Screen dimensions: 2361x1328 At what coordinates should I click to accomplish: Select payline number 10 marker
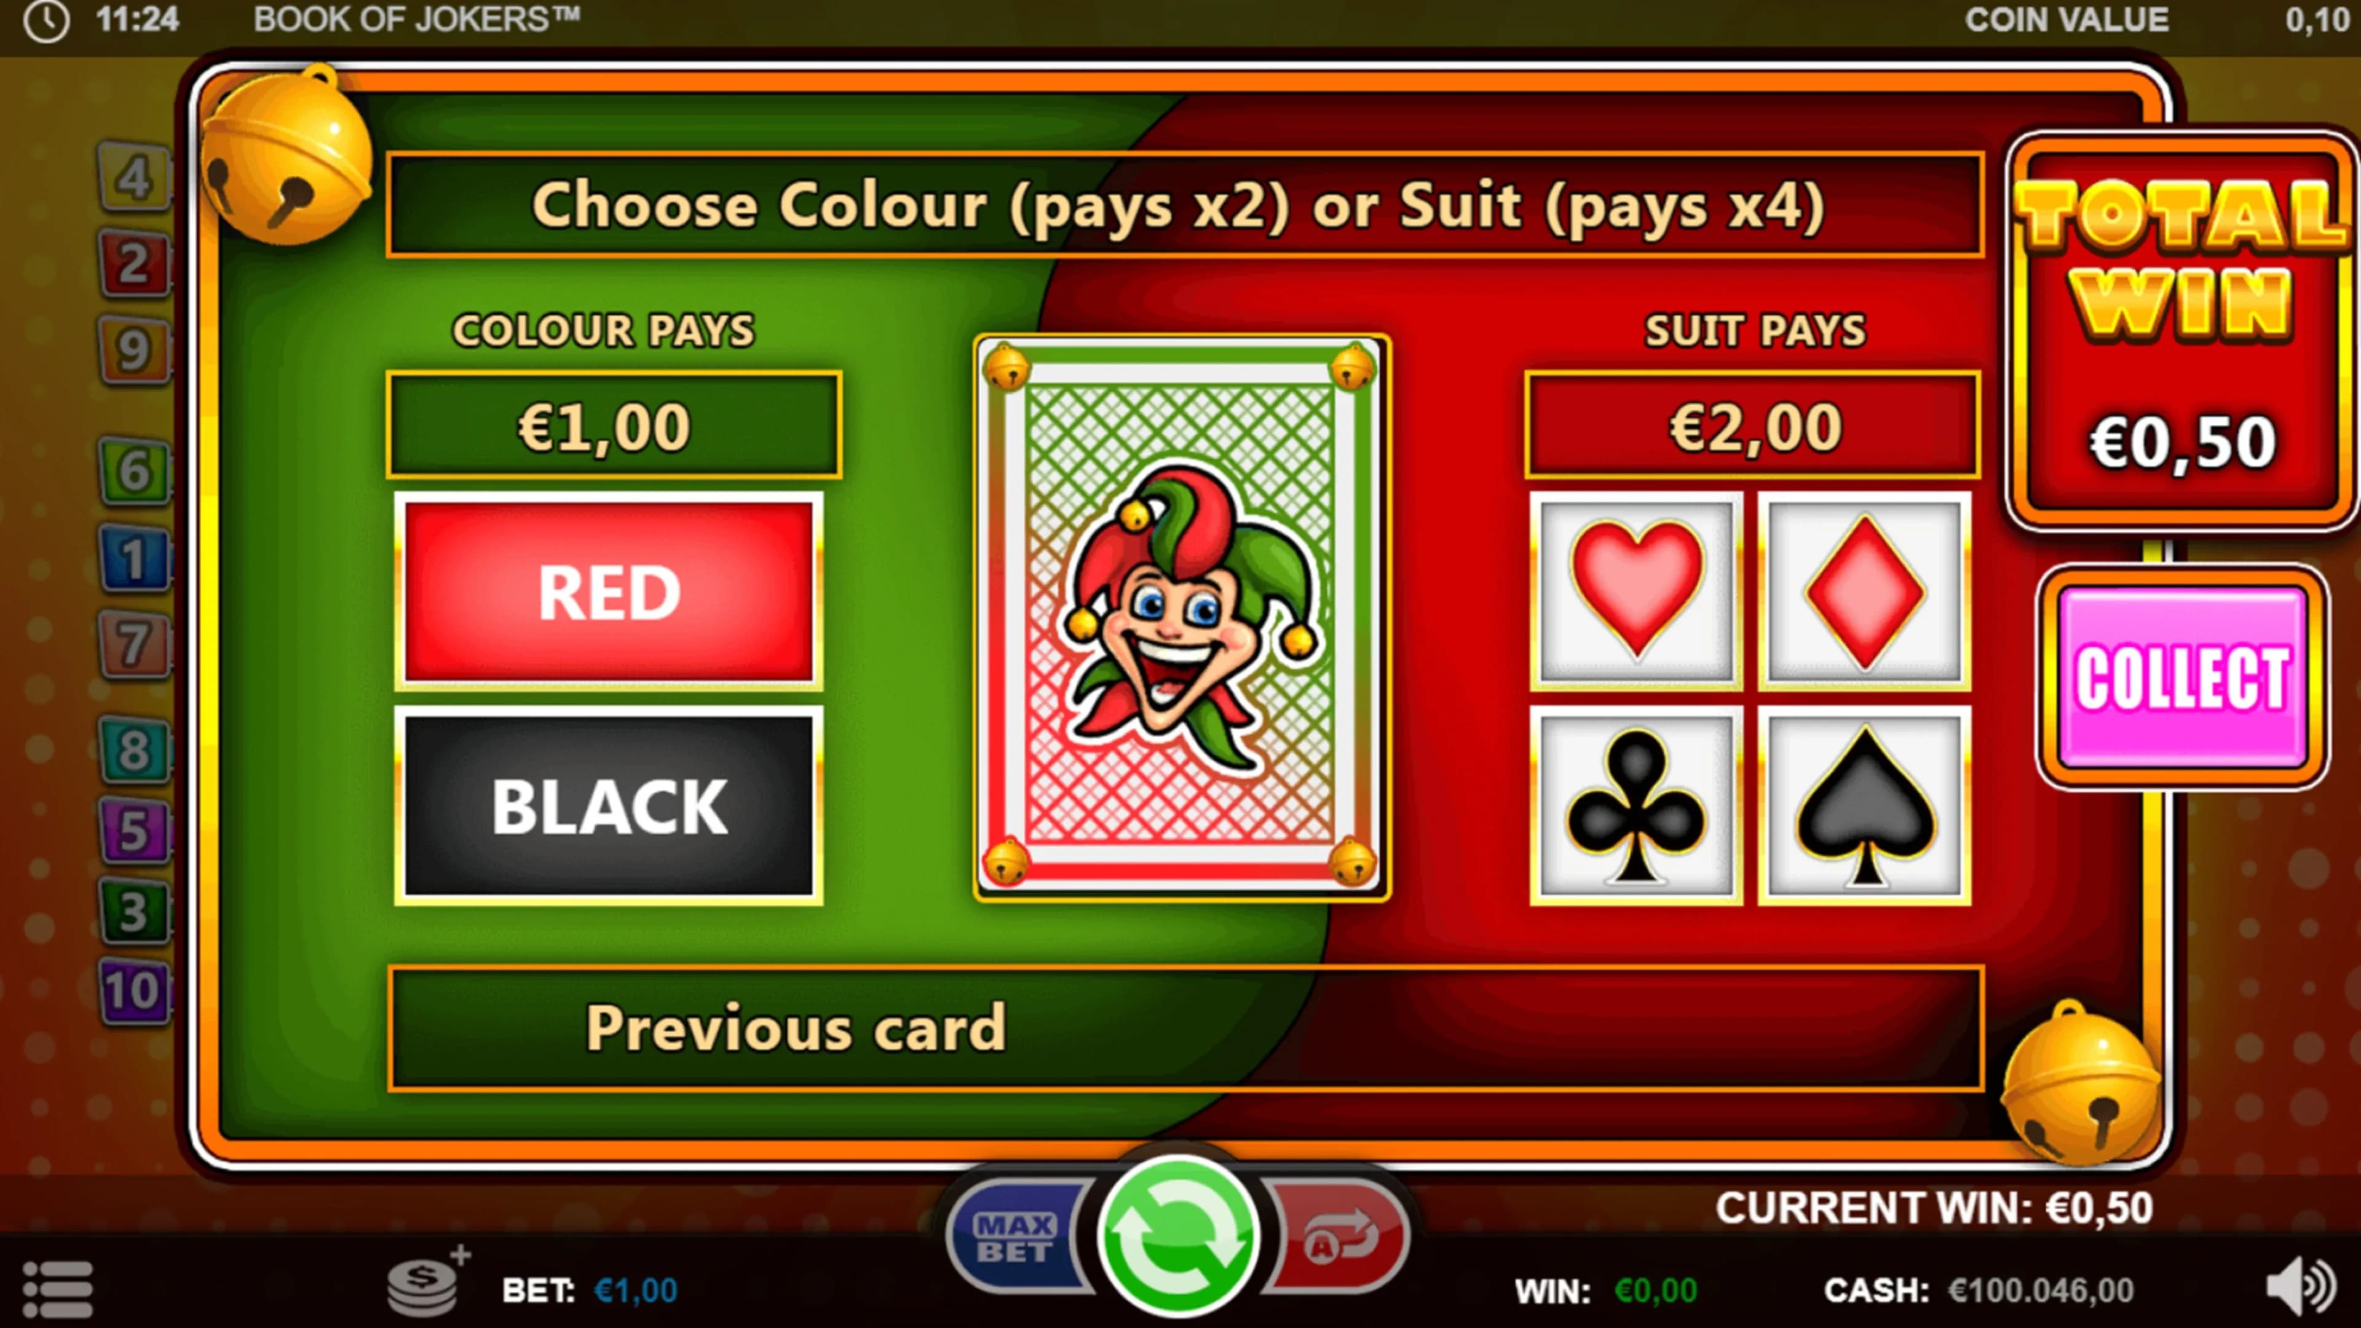134,990
